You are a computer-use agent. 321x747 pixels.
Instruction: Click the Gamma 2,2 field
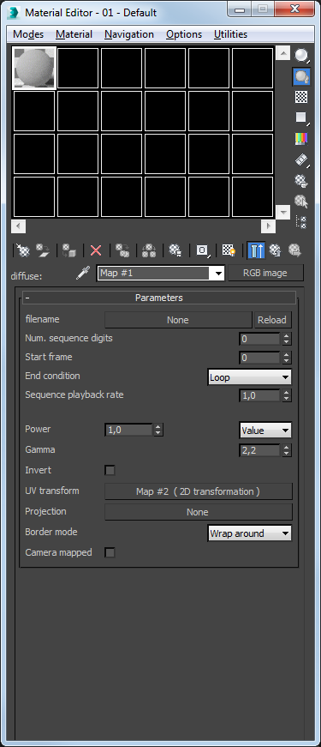(259, 450)
